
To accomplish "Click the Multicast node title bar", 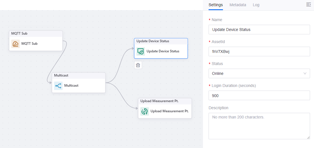I will [x=79, y=75].
